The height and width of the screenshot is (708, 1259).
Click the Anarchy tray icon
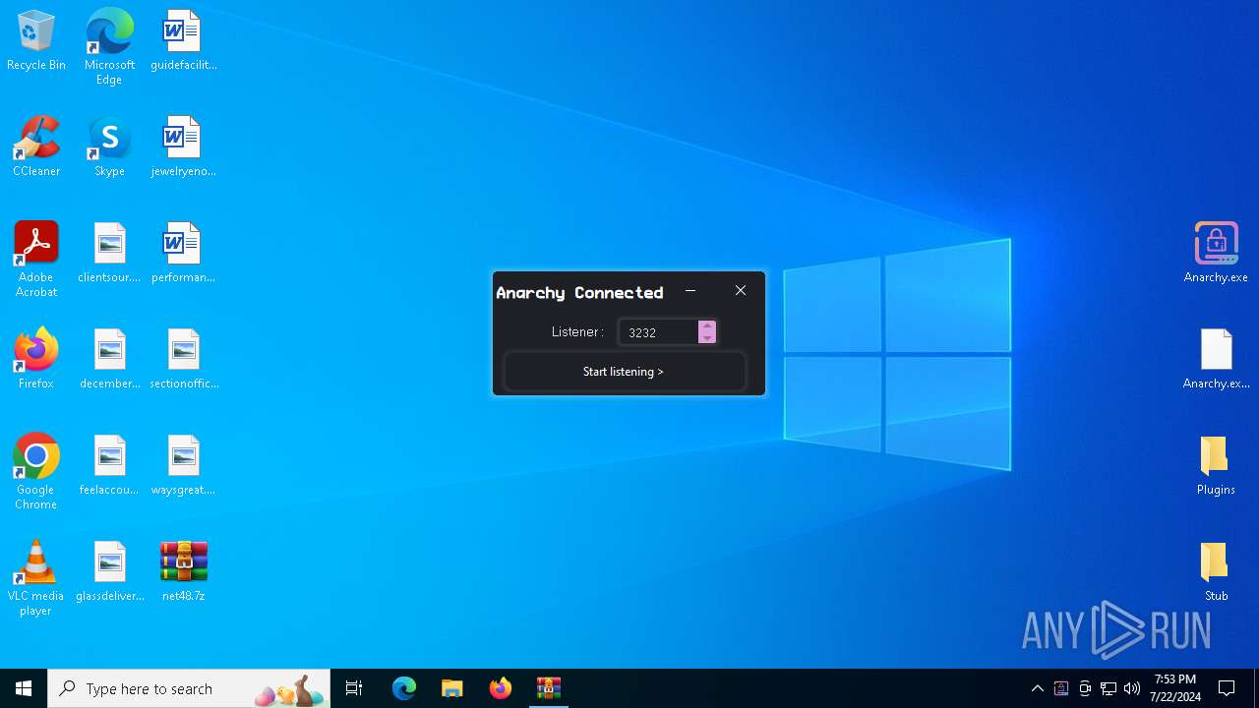pos(1061,688)
